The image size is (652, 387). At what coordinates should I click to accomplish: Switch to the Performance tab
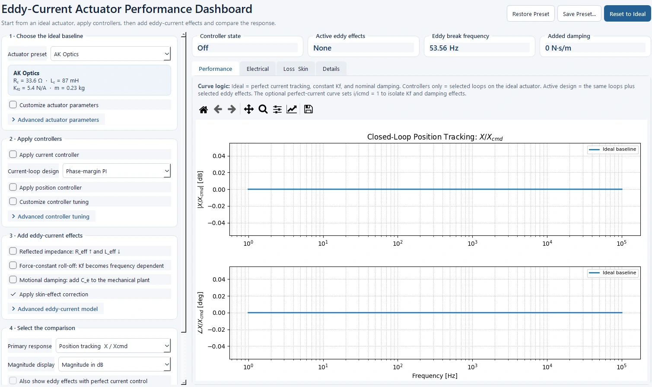215,69
